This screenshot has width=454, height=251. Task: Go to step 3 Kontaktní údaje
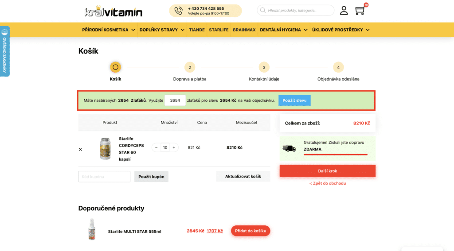(264, 67)
